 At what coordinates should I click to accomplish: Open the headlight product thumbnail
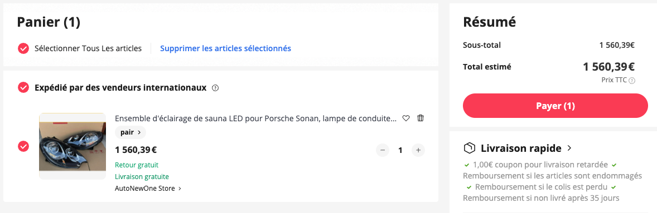(73, 146)
